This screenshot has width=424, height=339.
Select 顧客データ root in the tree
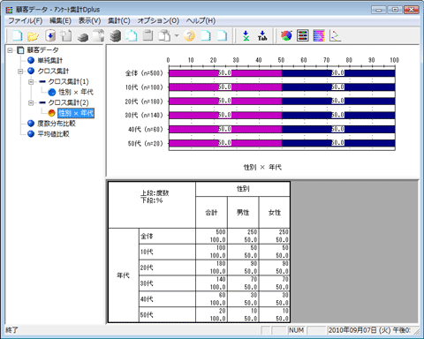coord(42,50)
